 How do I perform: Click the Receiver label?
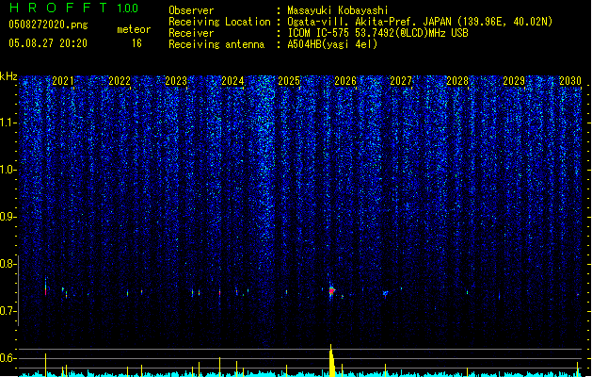click(x=191, y=33)
